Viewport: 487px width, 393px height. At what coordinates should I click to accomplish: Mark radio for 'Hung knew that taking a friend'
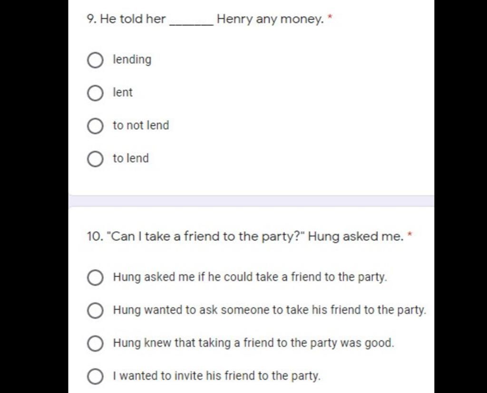95,343
